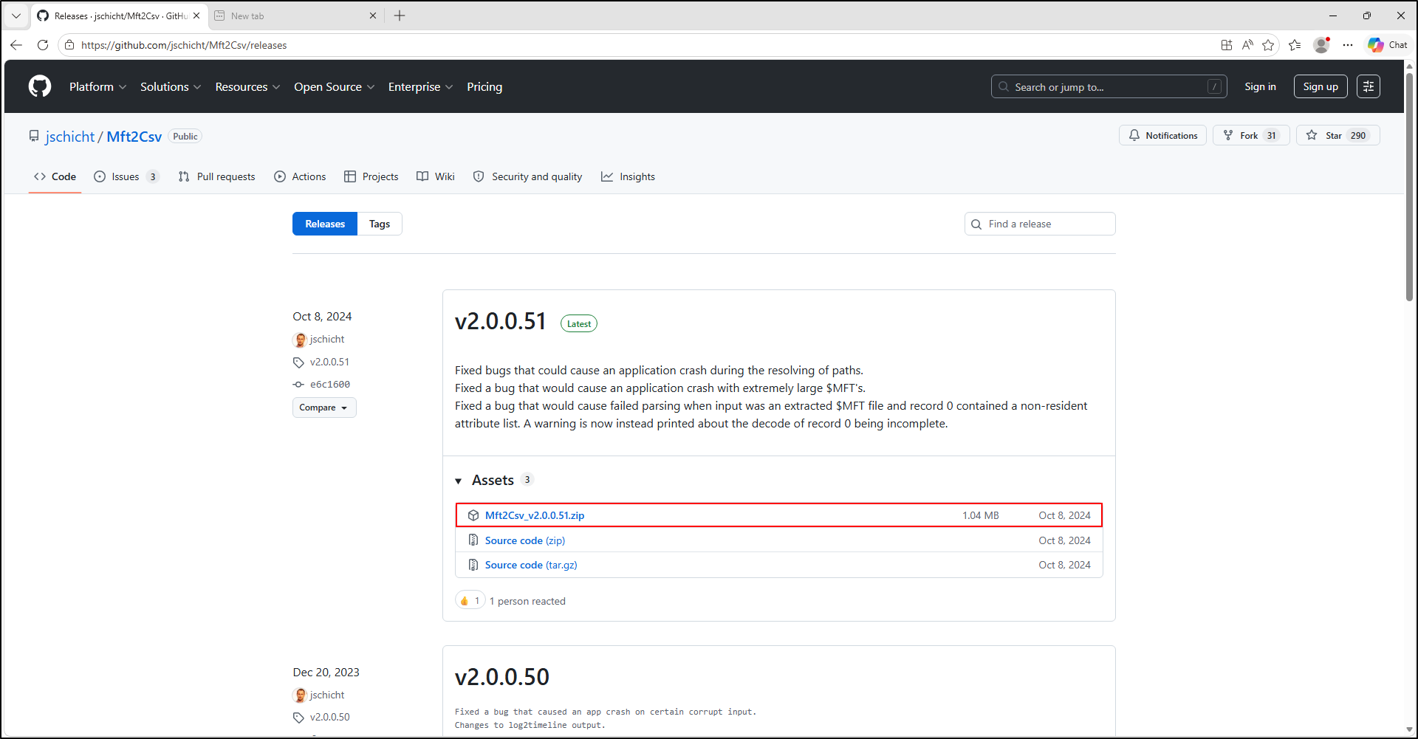Click the Source code (zip) file icon
The image size is (1418, 739).
point(473,540)
